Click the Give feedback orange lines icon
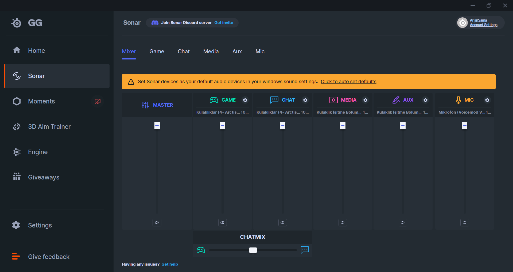Screen dimensions: 513x272 click(16, 256)
